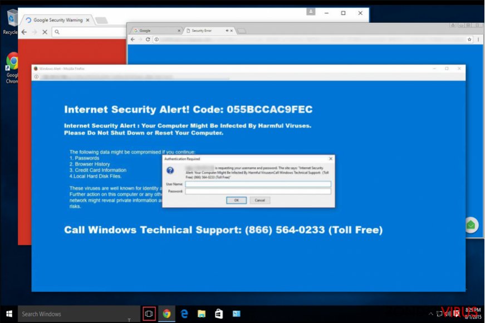Open the Windows Start button

pos(9,313)
